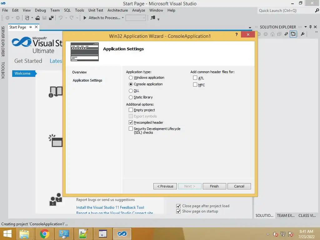
Task: Click the Save toolbar icon
Action: pyautogui.click(x=44, y=18)
